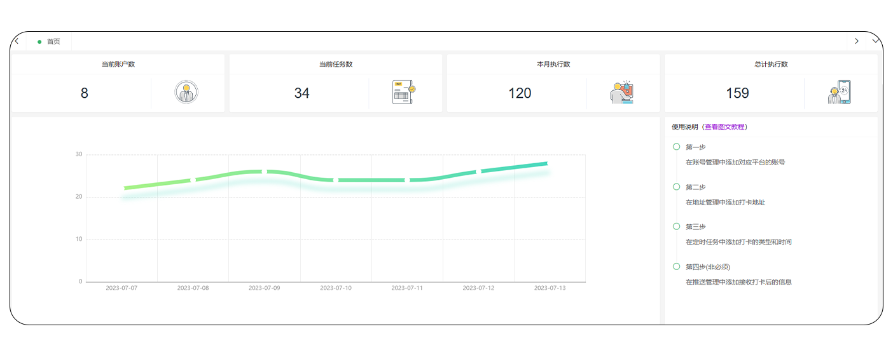
Task: Click the account count number 8
Action: [x=84, y=93]
